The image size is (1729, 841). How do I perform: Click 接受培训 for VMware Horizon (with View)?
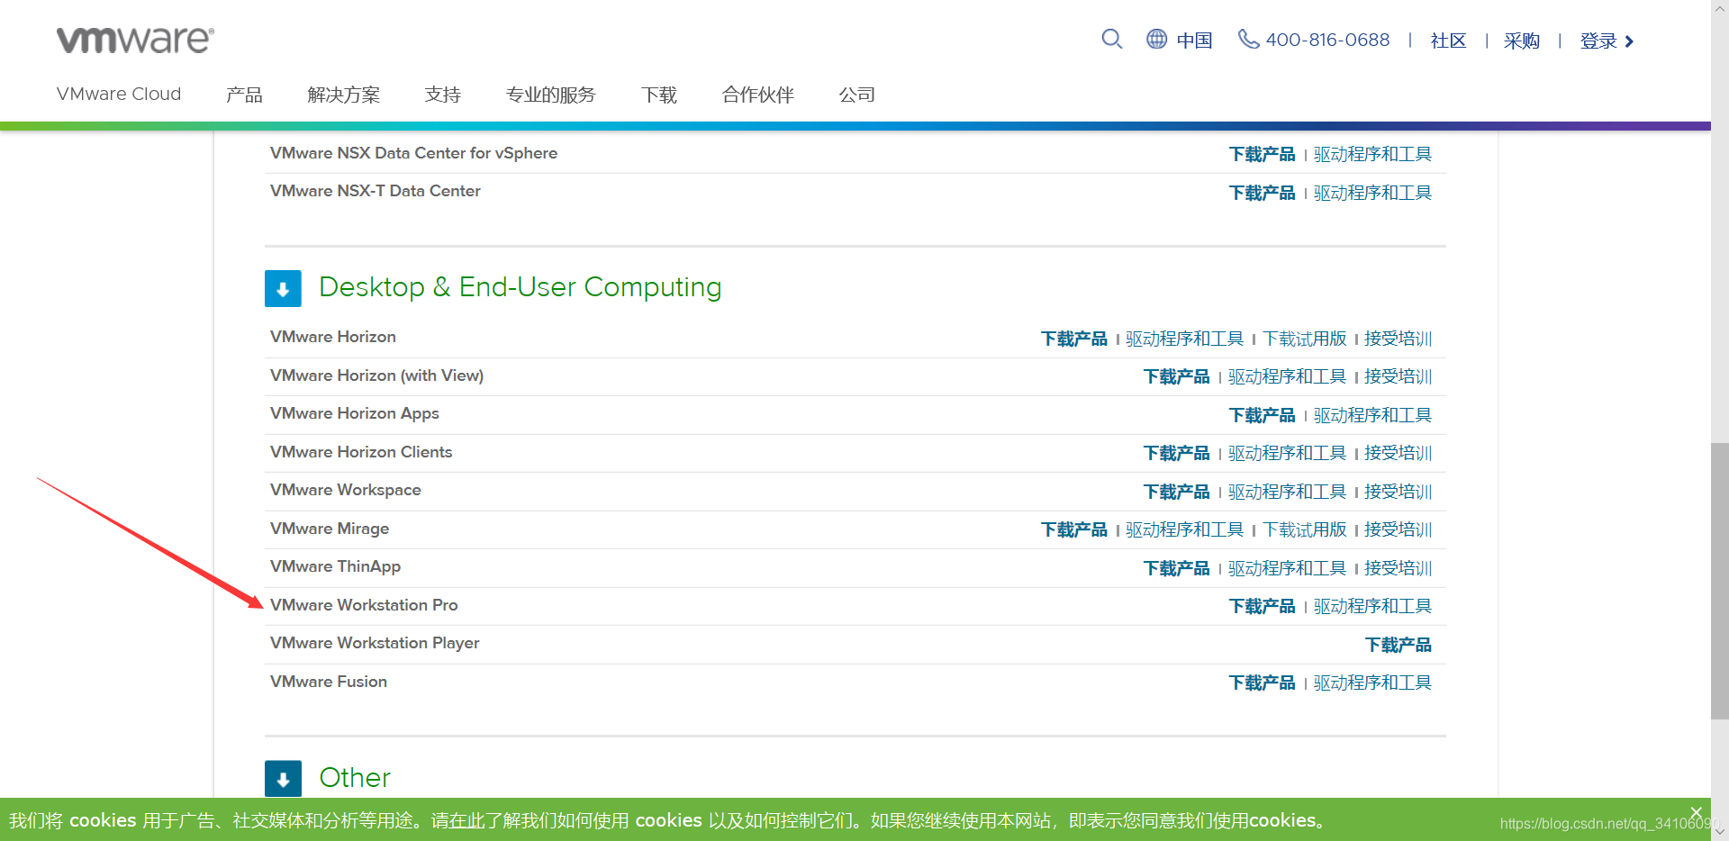click(x=1398, y=376)
